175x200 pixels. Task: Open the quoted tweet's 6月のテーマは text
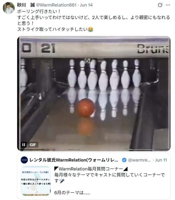tap(72, 192)
